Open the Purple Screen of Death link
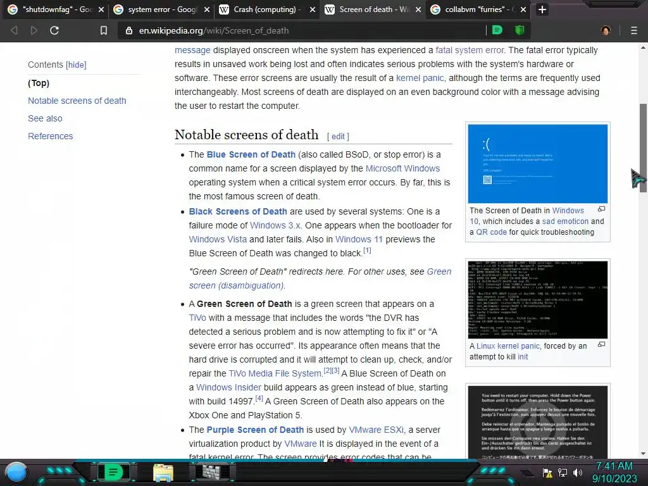648x486 pixels. pos(255,430)
